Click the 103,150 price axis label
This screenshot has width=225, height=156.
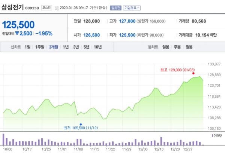click(214, 129)
